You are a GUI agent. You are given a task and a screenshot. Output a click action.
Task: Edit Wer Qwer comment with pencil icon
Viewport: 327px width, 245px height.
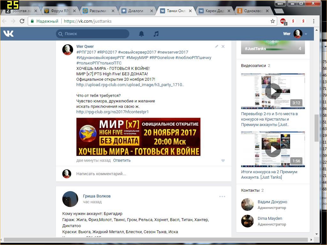(x=217, y=47)
